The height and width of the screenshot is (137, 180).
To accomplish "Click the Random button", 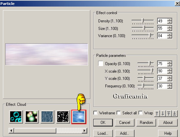I will point(146,123).
